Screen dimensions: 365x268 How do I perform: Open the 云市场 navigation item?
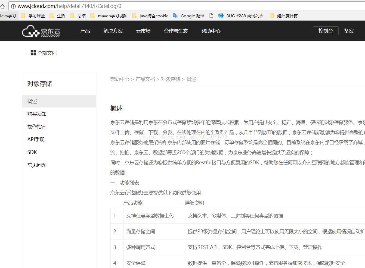coord(143,31)
